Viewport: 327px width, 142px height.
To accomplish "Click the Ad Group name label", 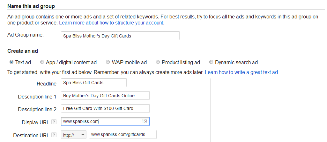I will (x=26, y=35).
